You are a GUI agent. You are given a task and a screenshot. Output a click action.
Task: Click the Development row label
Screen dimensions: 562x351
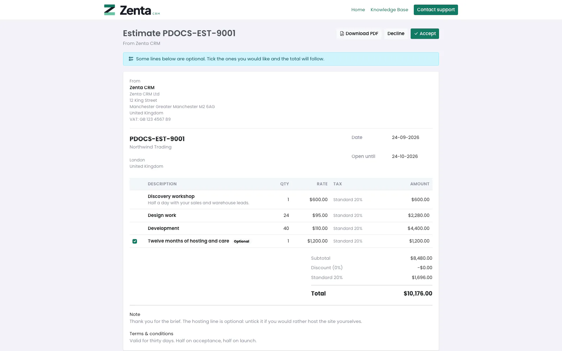(x=163, y=228)
